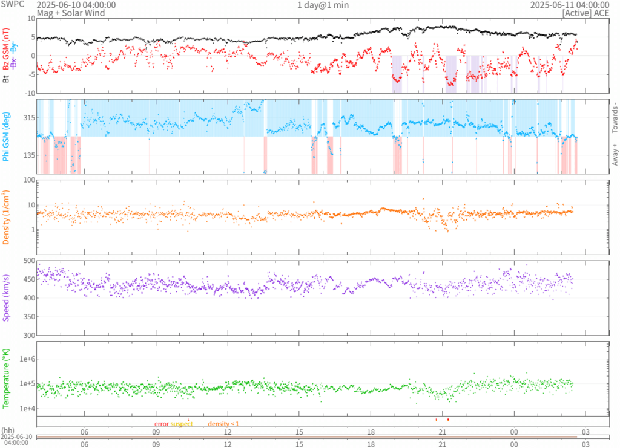The height and width of the screenshot is (448, 620).
Task: Open the '[Active] ACE' spacecraft source selector
Action: [585, 13]
